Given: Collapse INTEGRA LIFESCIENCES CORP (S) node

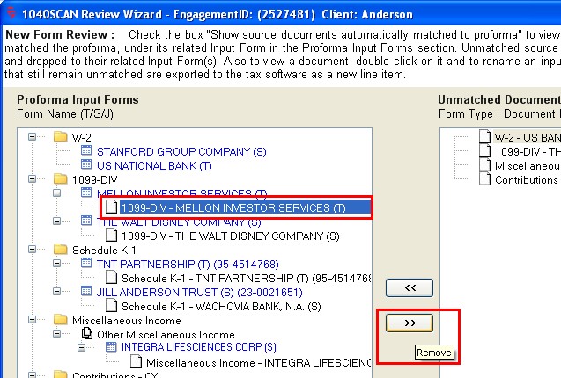Looking at the screenshot, I should (81, 347).
